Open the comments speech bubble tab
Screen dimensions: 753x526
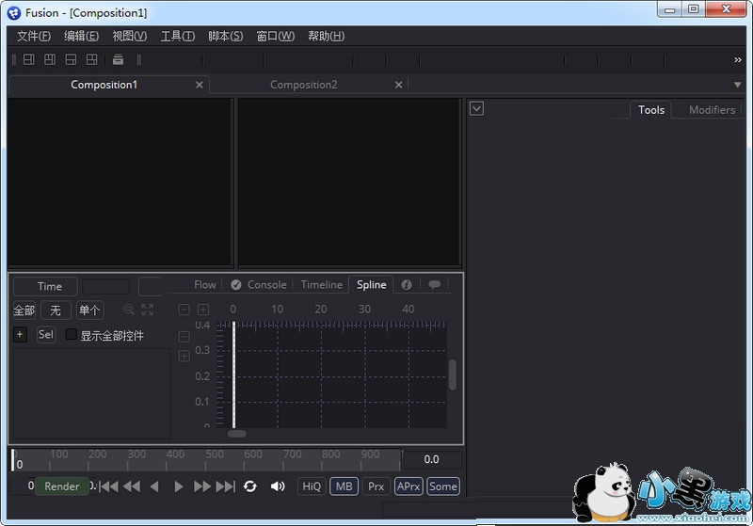[434, 284]
